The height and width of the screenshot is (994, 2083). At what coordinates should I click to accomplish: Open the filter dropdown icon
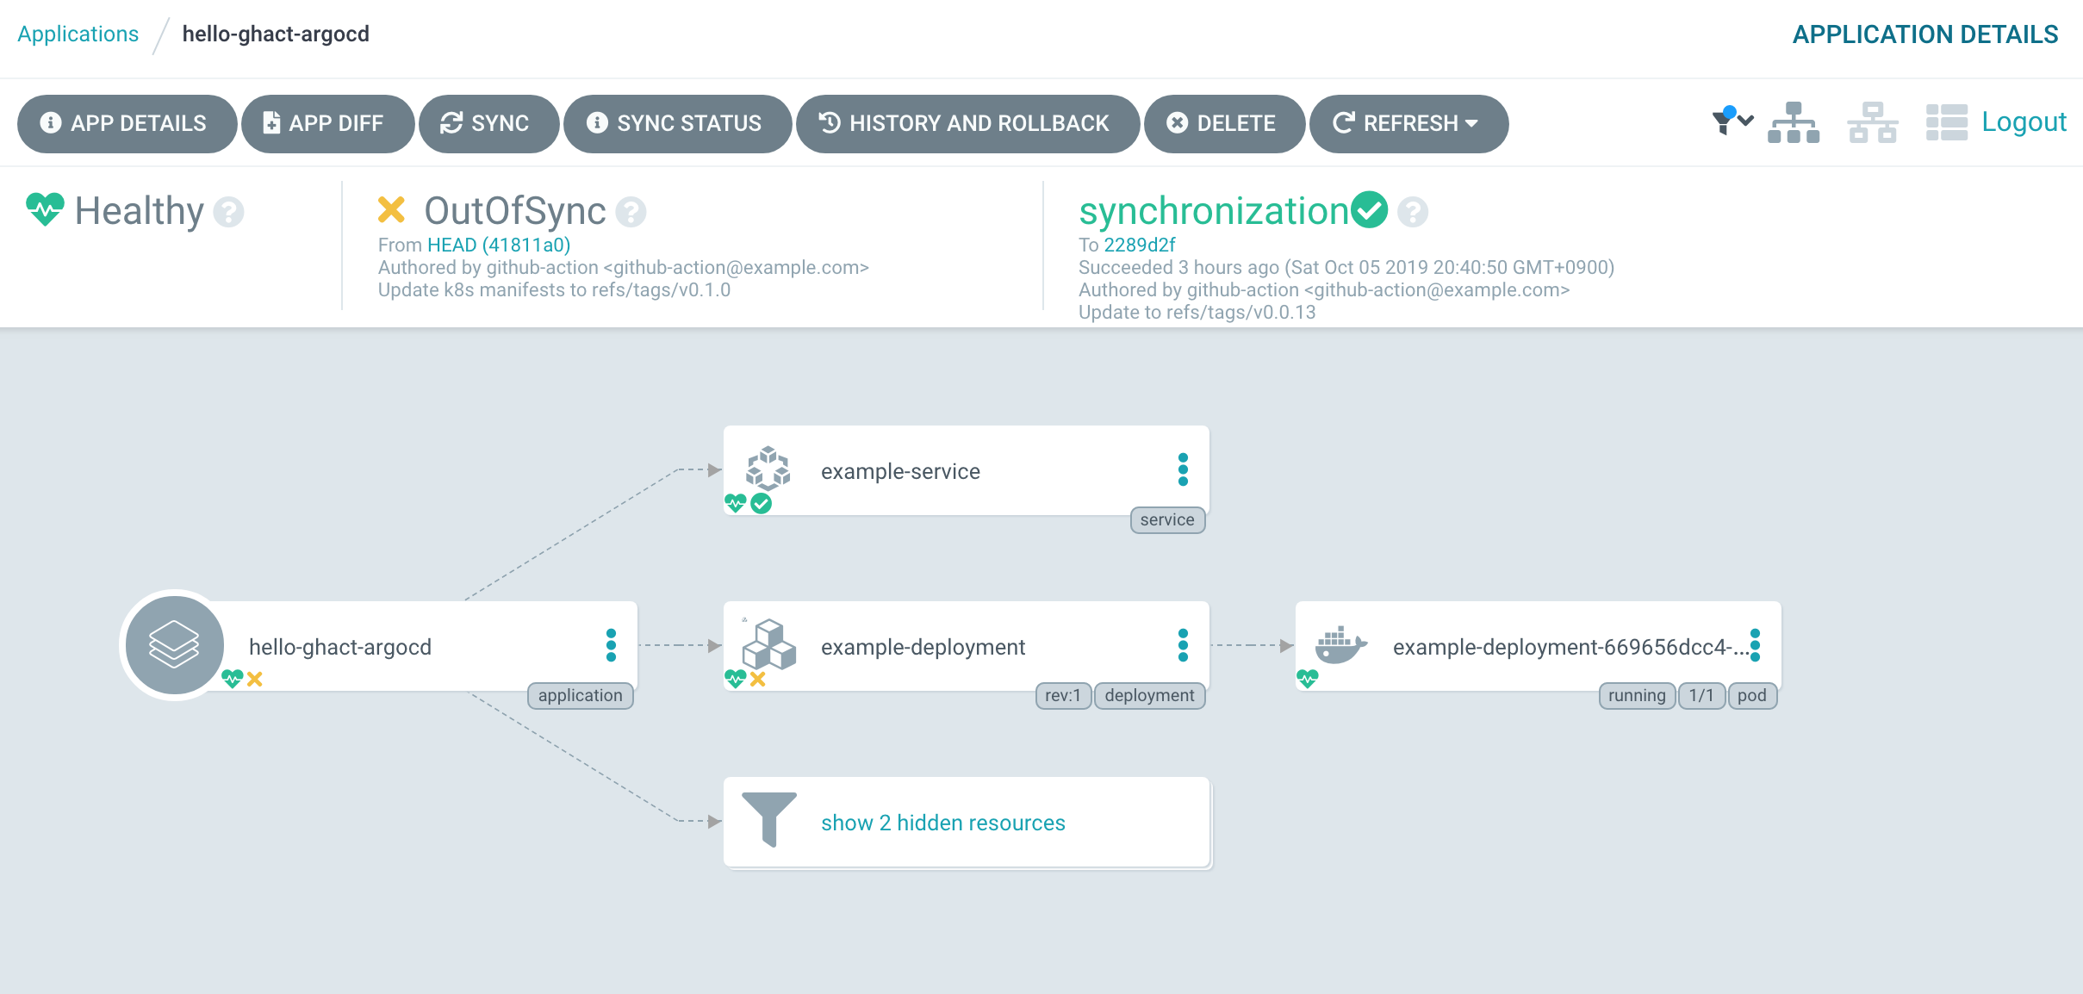[1732, 122]
